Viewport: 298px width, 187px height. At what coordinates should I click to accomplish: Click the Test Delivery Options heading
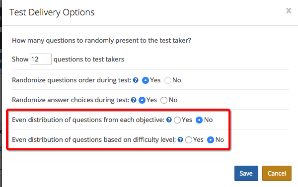(52, 12)
